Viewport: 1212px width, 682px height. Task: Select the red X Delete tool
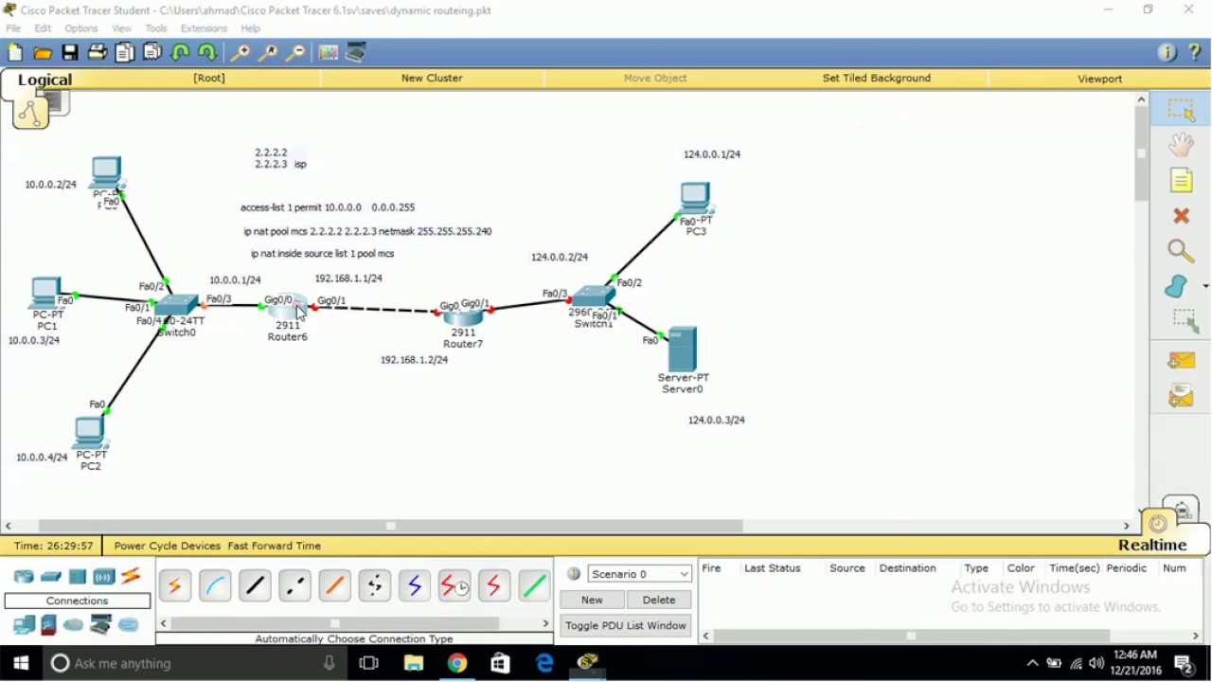pos(1181,216)
